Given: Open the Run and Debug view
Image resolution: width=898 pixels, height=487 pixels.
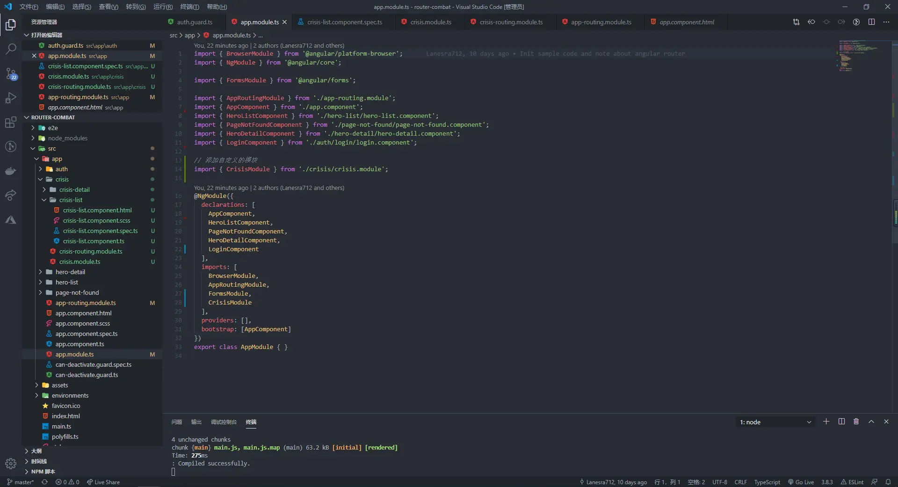Looking at the screenshot, I should 11,98.
